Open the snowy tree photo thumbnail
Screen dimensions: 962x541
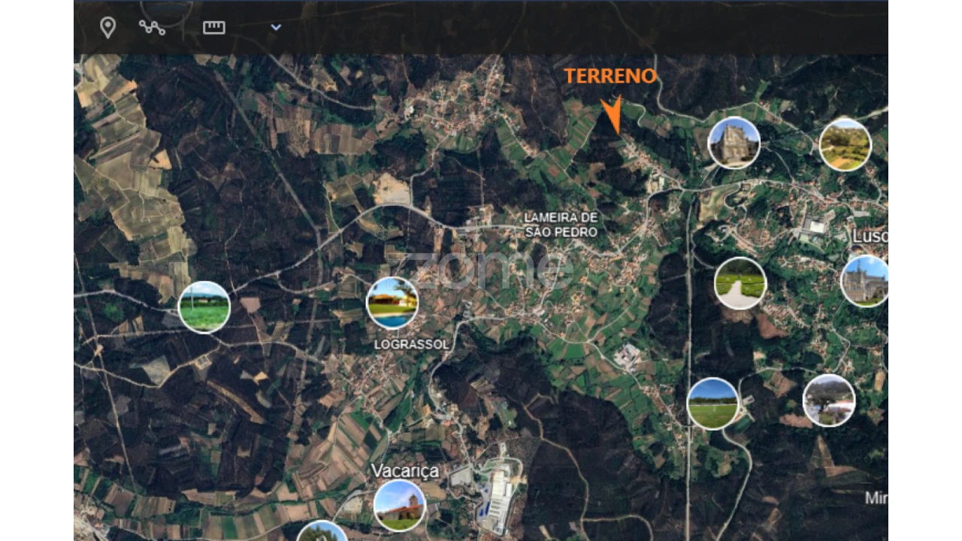click(x=829, y=400)
